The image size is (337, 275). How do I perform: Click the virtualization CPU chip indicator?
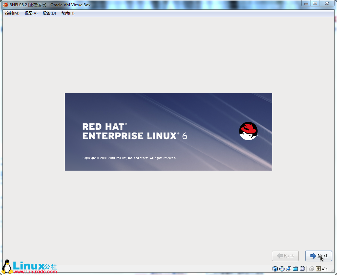point(302,269)
